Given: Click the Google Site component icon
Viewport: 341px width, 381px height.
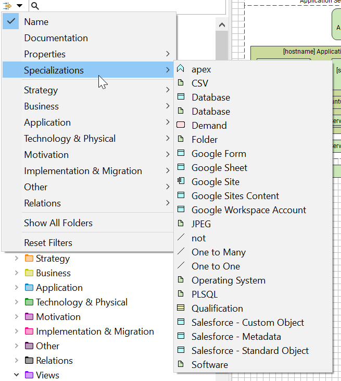Looking at the screenshot, I should tap(181, 181).
